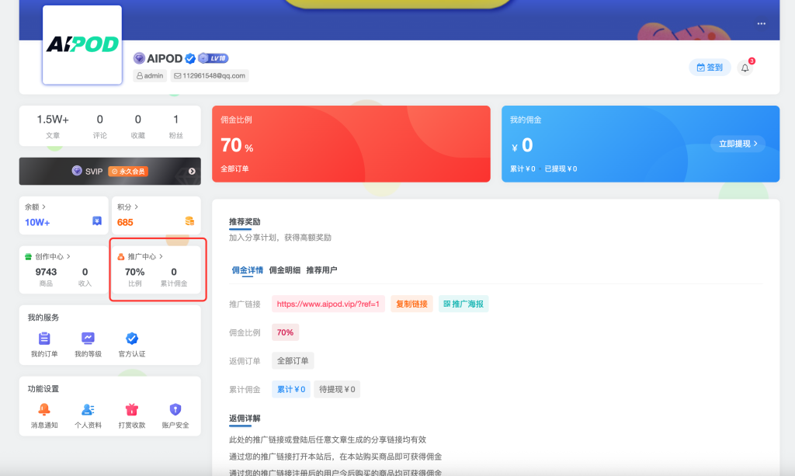
Task: Open 个人资料 profile settings icon
Action: click(x=88, y=410)
